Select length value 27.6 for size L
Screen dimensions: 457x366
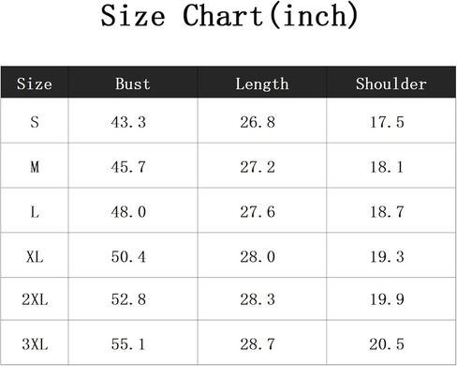pos(258,212)
